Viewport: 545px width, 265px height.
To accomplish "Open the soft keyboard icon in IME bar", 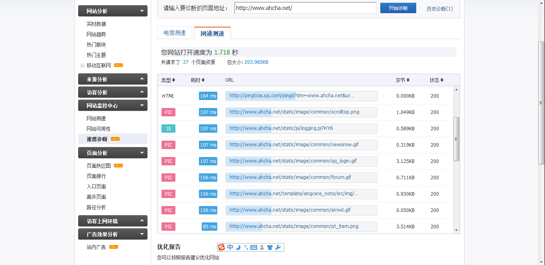I will [x=254, y=247].
